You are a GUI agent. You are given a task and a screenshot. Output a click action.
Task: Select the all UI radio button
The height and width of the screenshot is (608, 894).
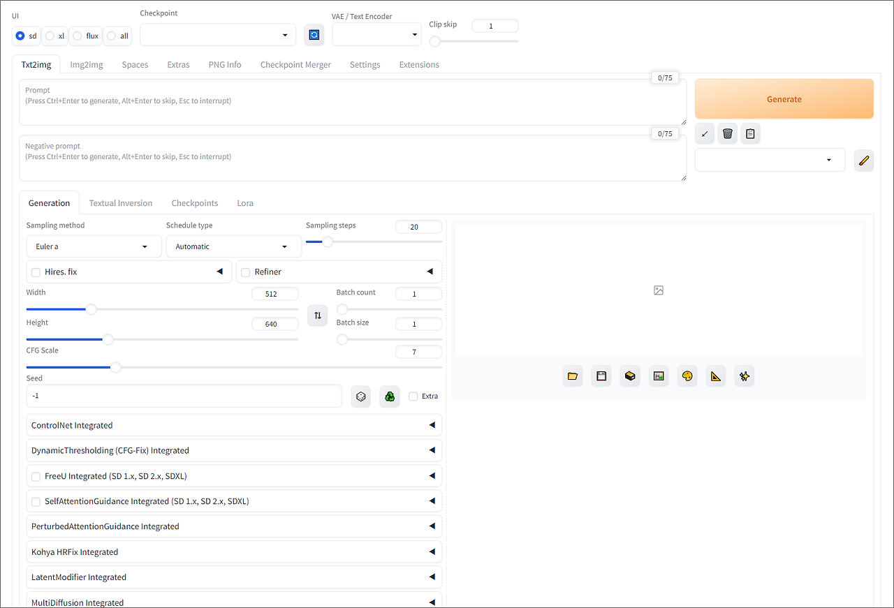pyautogui.click(x=111, y=36)
